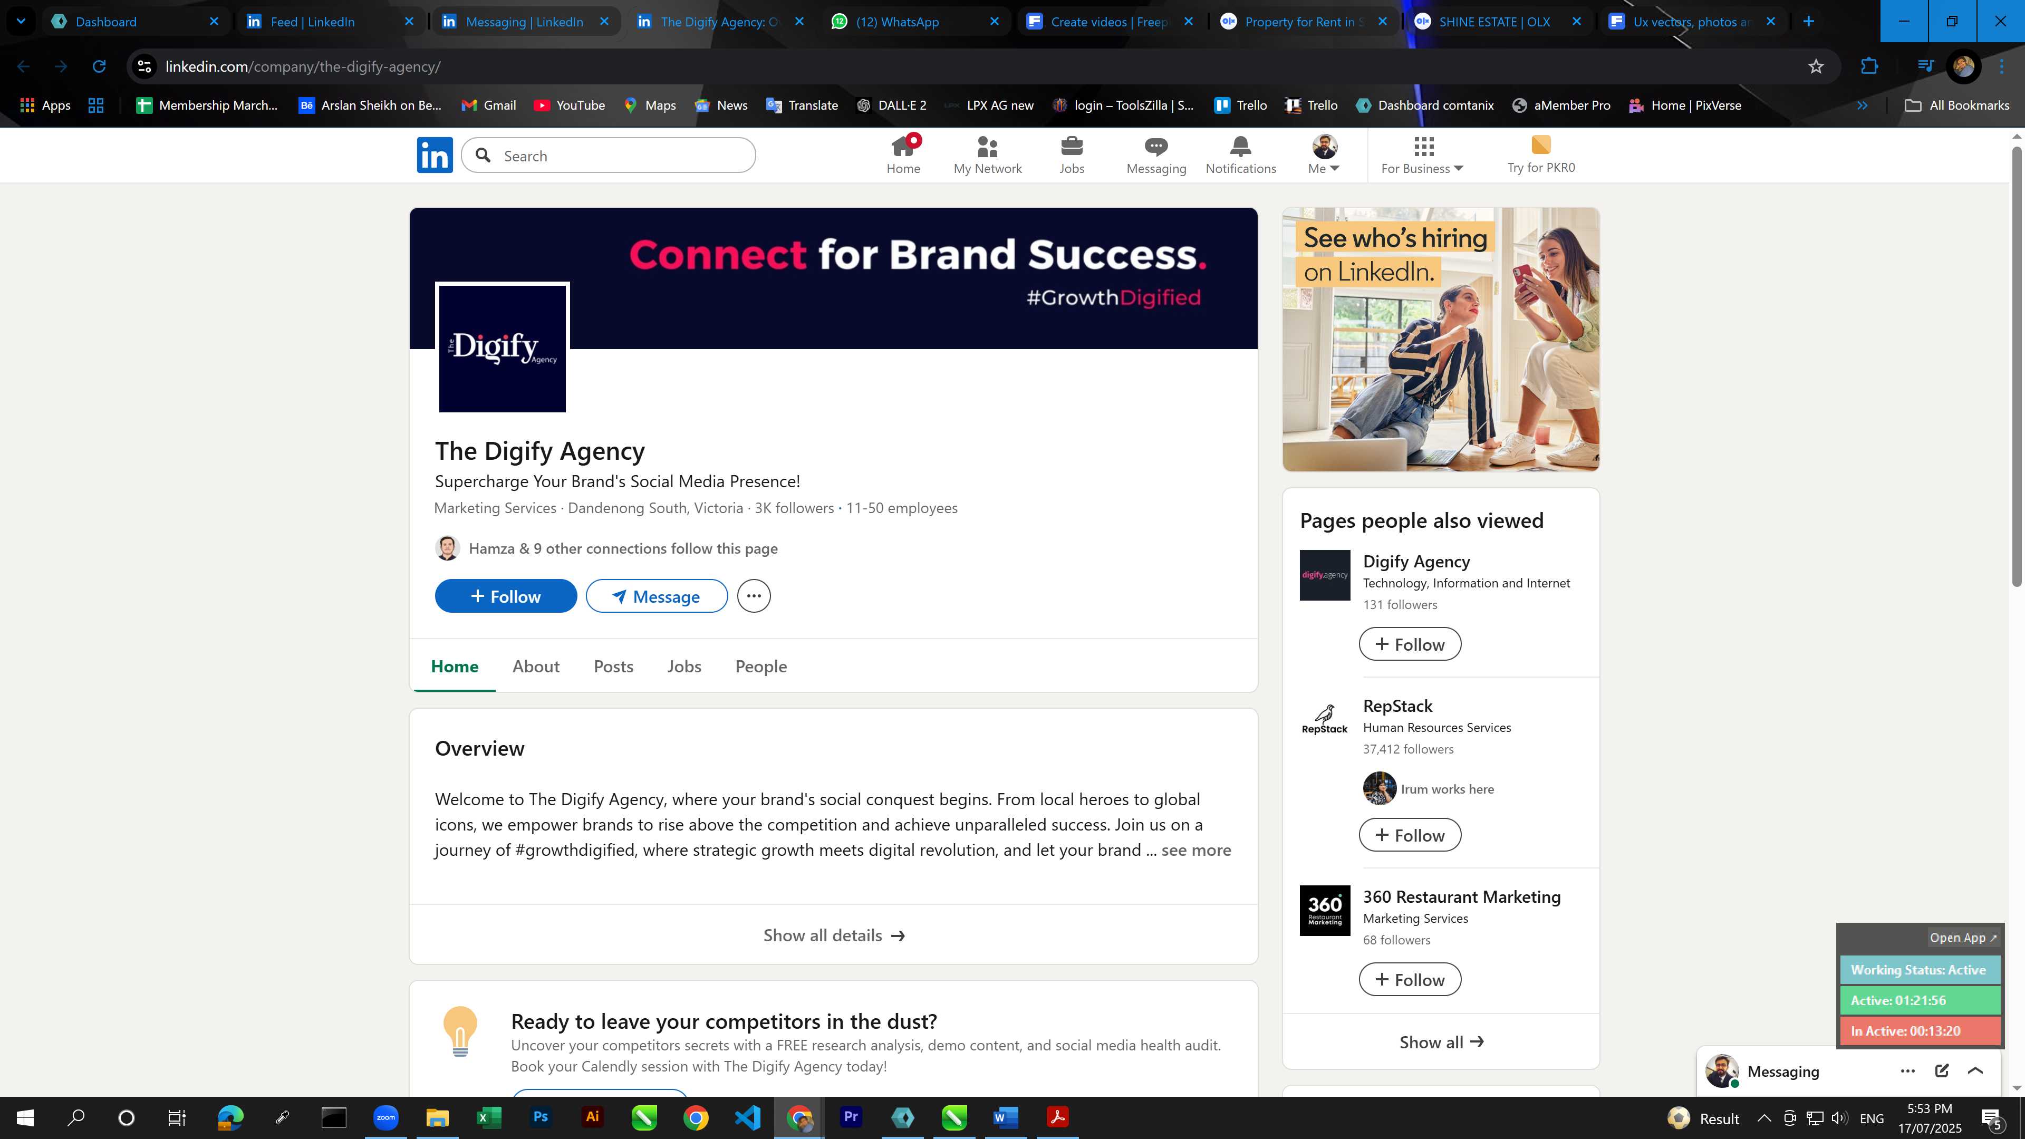Switch to the About tab
Image resolution: width=2025 pixels, height=1139 pixels.
pos(535,666)
